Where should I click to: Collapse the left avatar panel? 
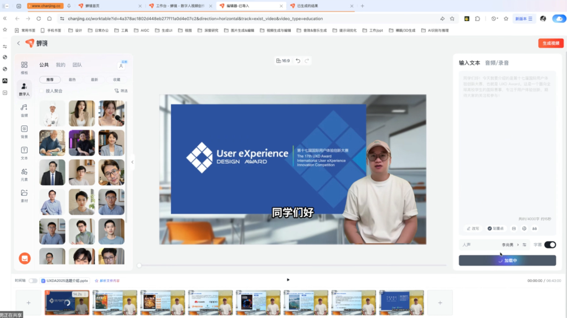point(132,162)
